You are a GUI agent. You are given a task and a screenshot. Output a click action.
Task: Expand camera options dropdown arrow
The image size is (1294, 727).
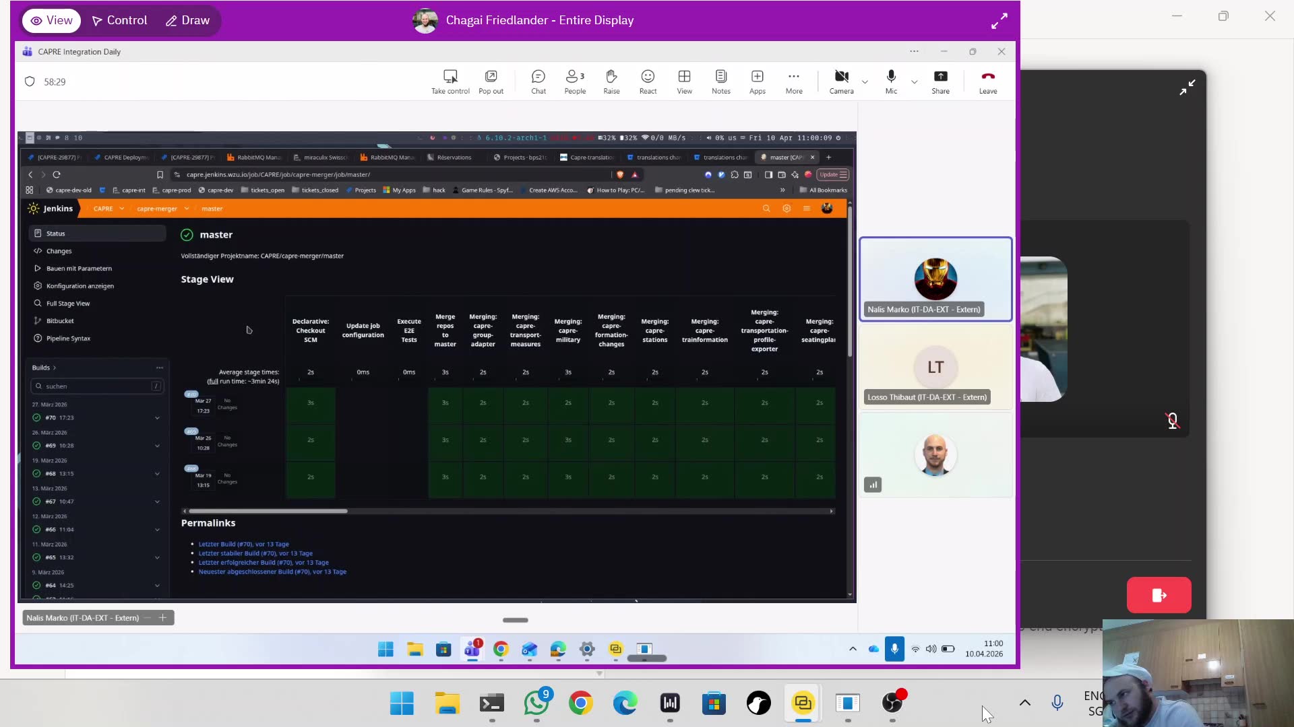coord(865,82)
